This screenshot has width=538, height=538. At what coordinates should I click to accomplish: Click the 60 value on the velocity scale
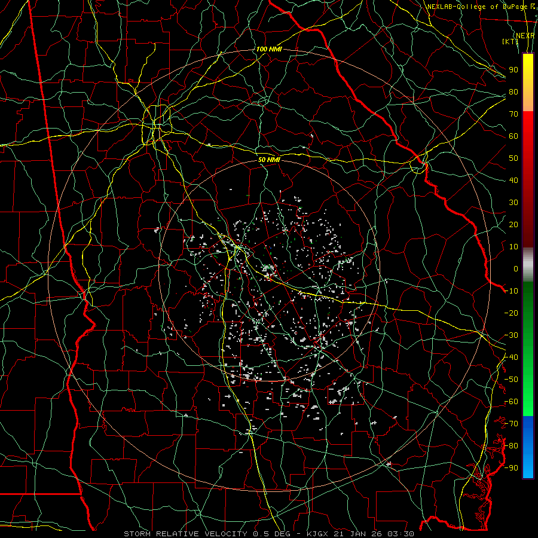[513, 136]
